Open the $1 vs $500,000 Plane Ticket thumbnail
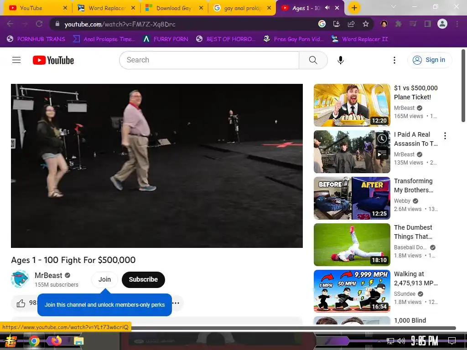 coord(352,105)
